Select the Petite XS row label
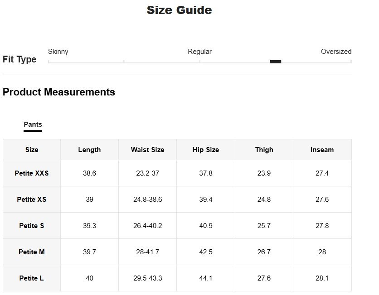This screenshot has width=379, height=295. point(32,200)
